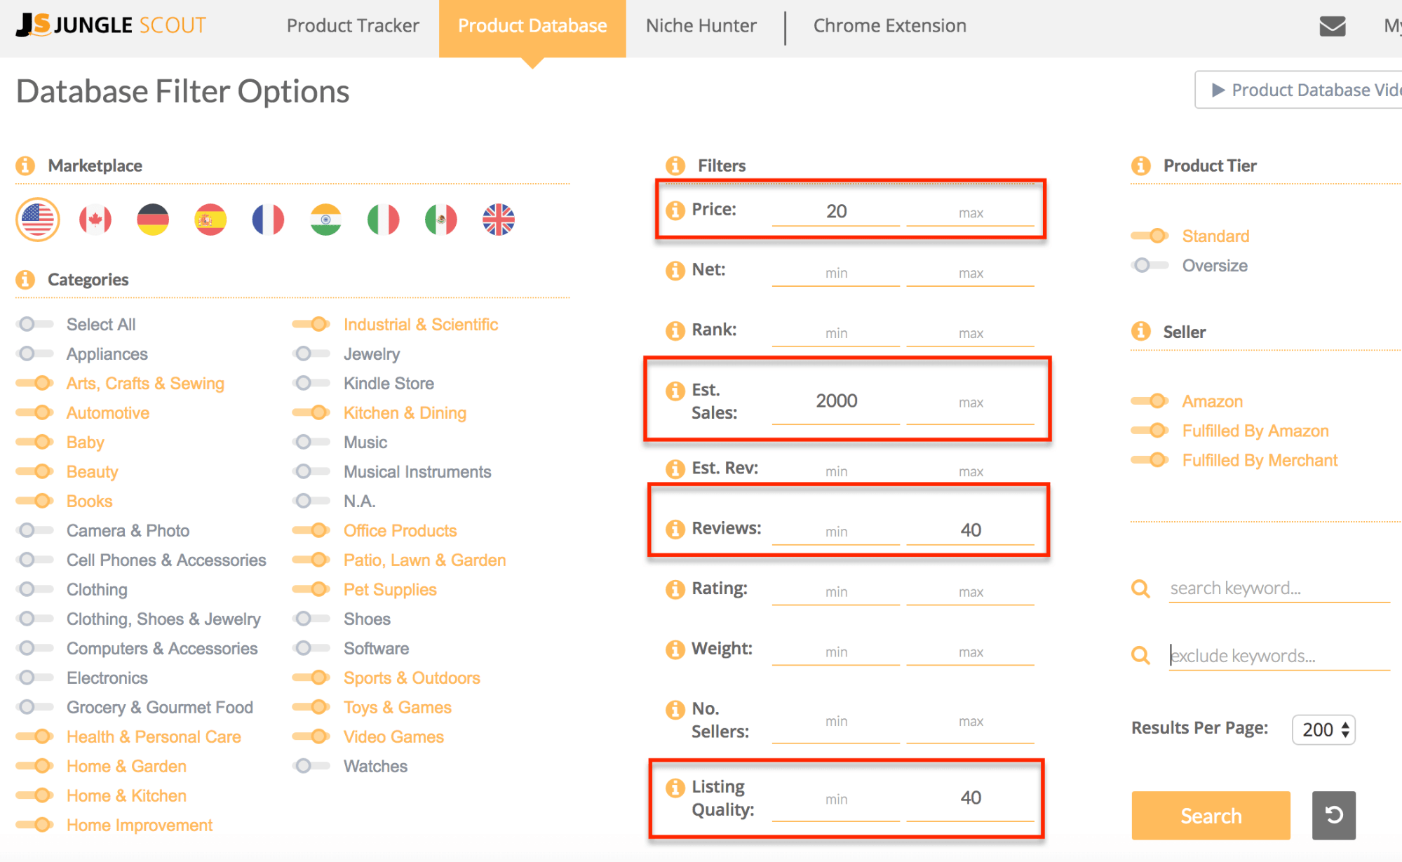
Task: Toggle the Amazon seller switch
Action: point(1150,401)
